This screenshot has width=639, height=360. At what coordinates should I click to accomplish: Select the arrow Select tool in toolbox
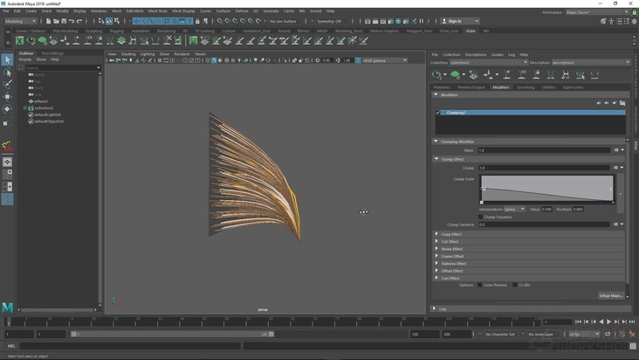(x=7, y=59)
